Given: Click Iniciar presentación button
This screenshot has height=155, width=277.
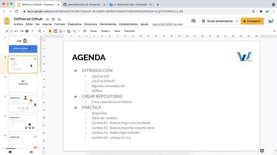Looking at the screenshot, I should click(217, 21).
